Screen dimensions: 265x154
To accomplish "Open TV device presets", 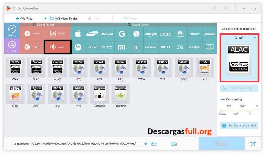I will (209, 47).
